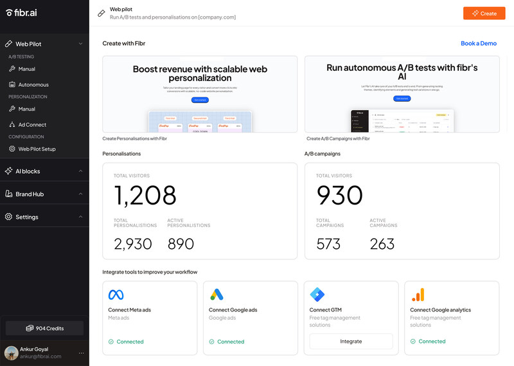
Task: Click the Google Ads logo icon
Action: 217,295
